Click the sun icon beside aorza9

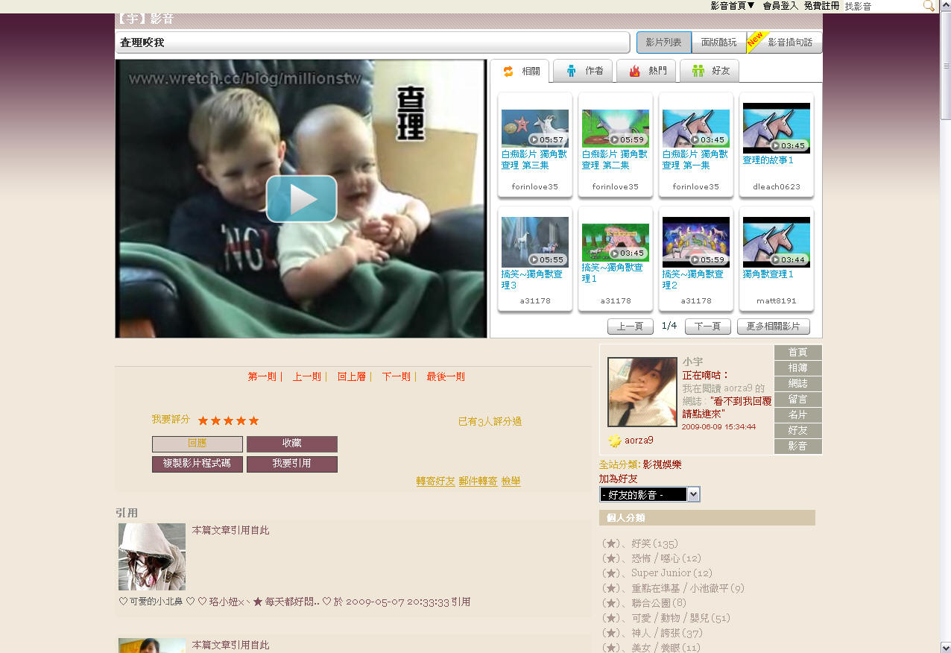coord(614,441)
